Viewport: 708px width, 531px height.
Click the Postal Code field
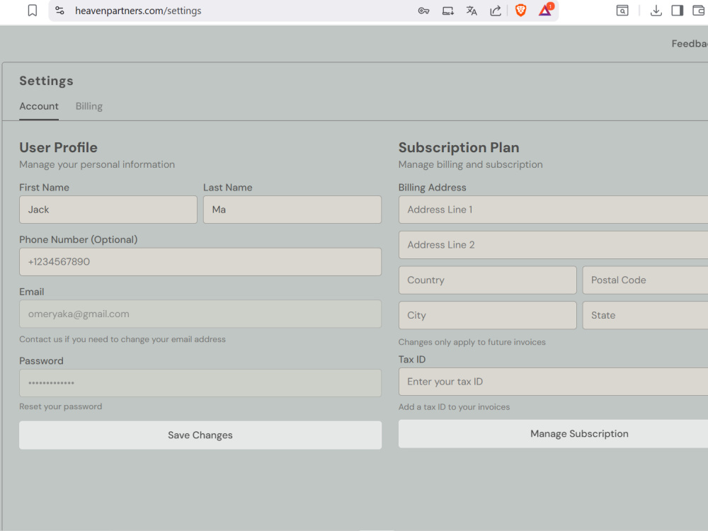click(x=645, y=280)
